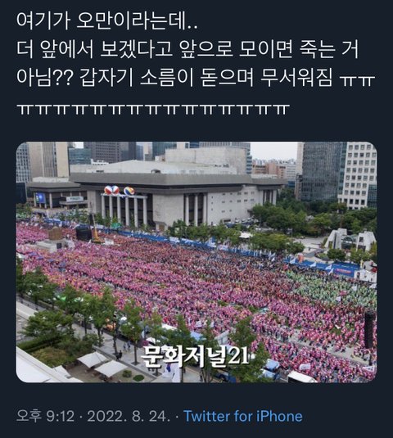The image size is (393, 438).
Task: Open the Twitter for iPhone source link
Action: pos(242,416)
